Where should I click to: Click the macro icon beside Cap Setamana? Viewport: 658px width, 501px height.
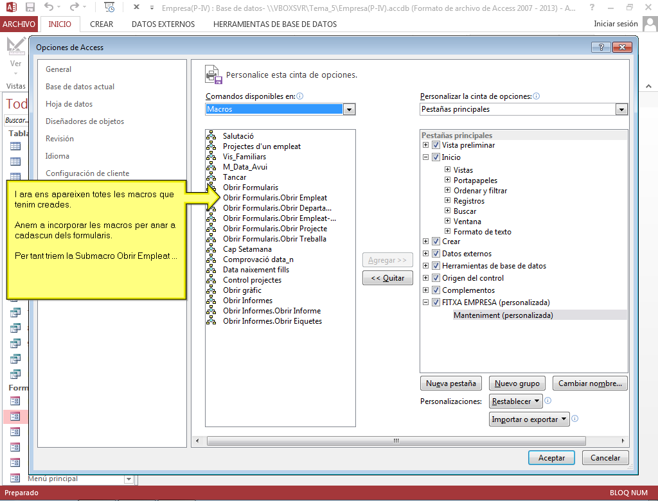coord(211,249)
